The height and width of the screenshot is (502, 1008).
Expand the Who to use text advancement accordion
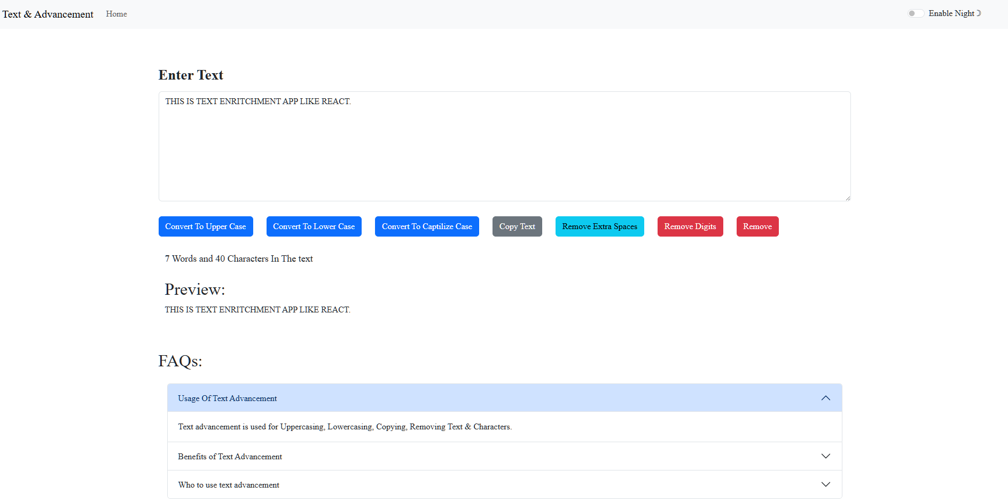[505, 484]
